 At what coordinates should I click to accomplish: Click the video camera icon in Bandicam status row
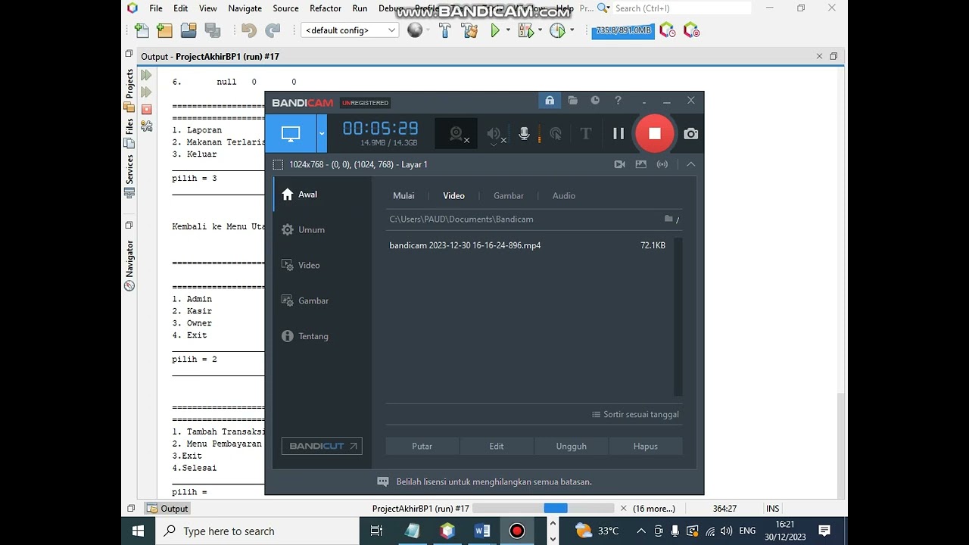[620, 164]
